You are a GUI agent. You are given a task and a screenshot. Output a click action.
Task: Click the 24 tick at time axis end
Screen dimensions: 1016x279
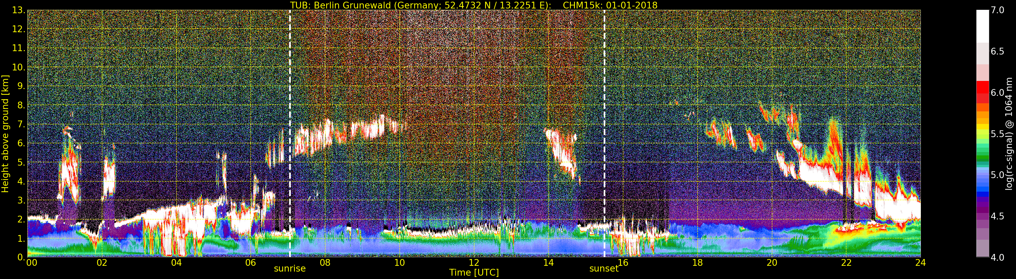(920, 262)
